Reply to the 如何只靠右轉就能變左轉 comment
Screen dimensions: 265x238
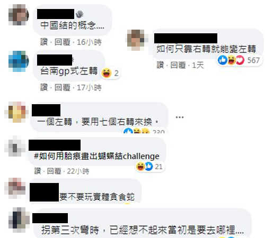tap(178, 65)
